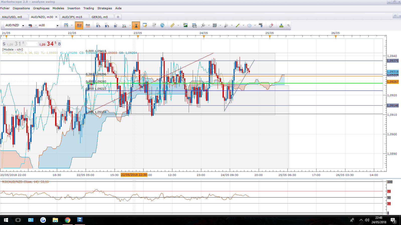Toggle Bid price display on

[x=79, y=25]
